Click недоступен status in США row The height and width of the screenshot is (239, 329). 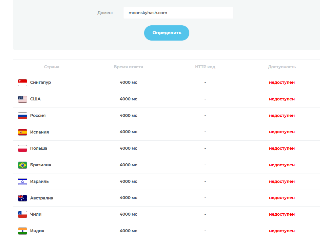point(282,99)
